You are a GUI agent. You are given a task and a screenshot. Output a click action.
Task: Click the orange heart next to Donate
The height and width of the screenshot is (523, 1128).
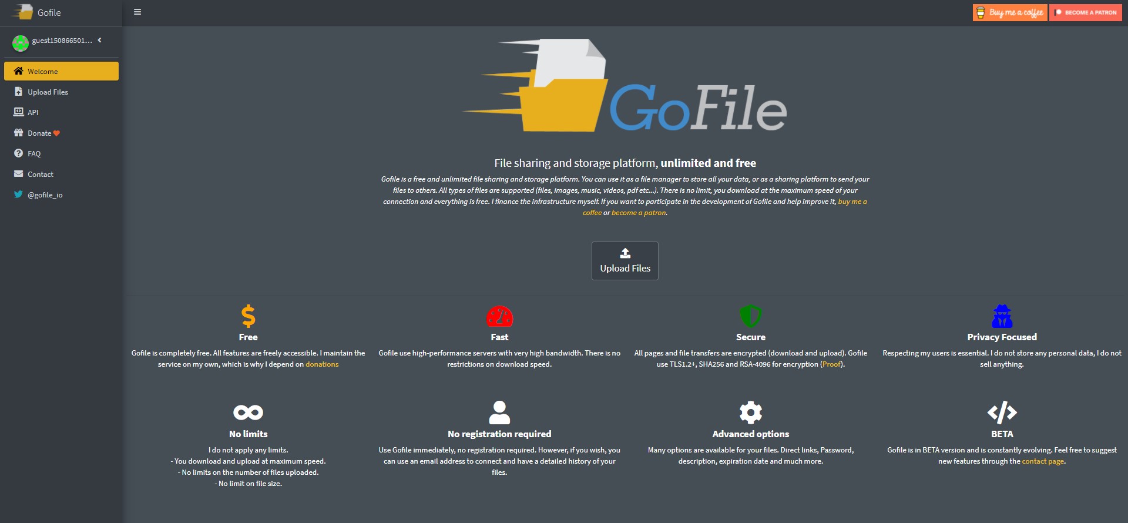[56, 133]
